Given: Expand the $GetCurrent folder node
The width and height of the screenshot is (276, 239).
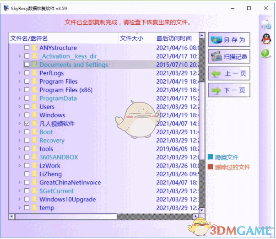Looking at the screenshot, I should click(x=20, y=191).
